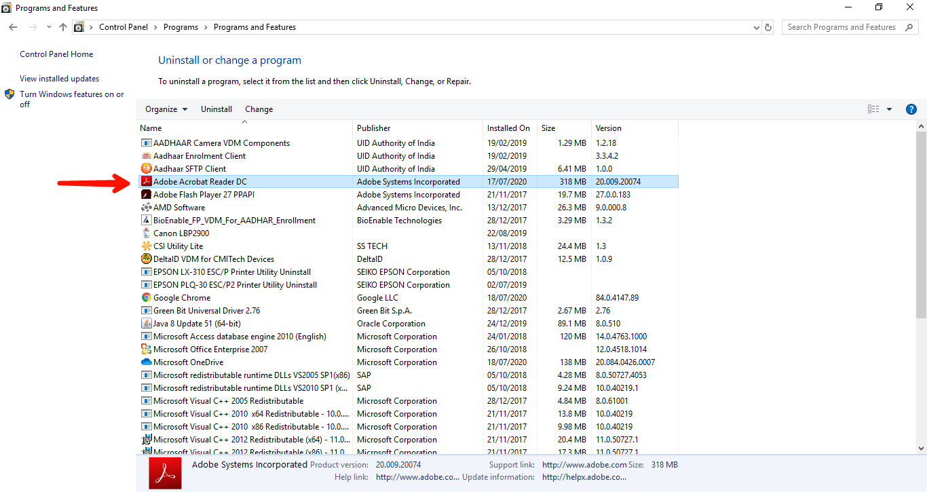This screenshot has width=927, height=492.
Task: Click the 89.1 MB size cell
Action: point(571,324)
